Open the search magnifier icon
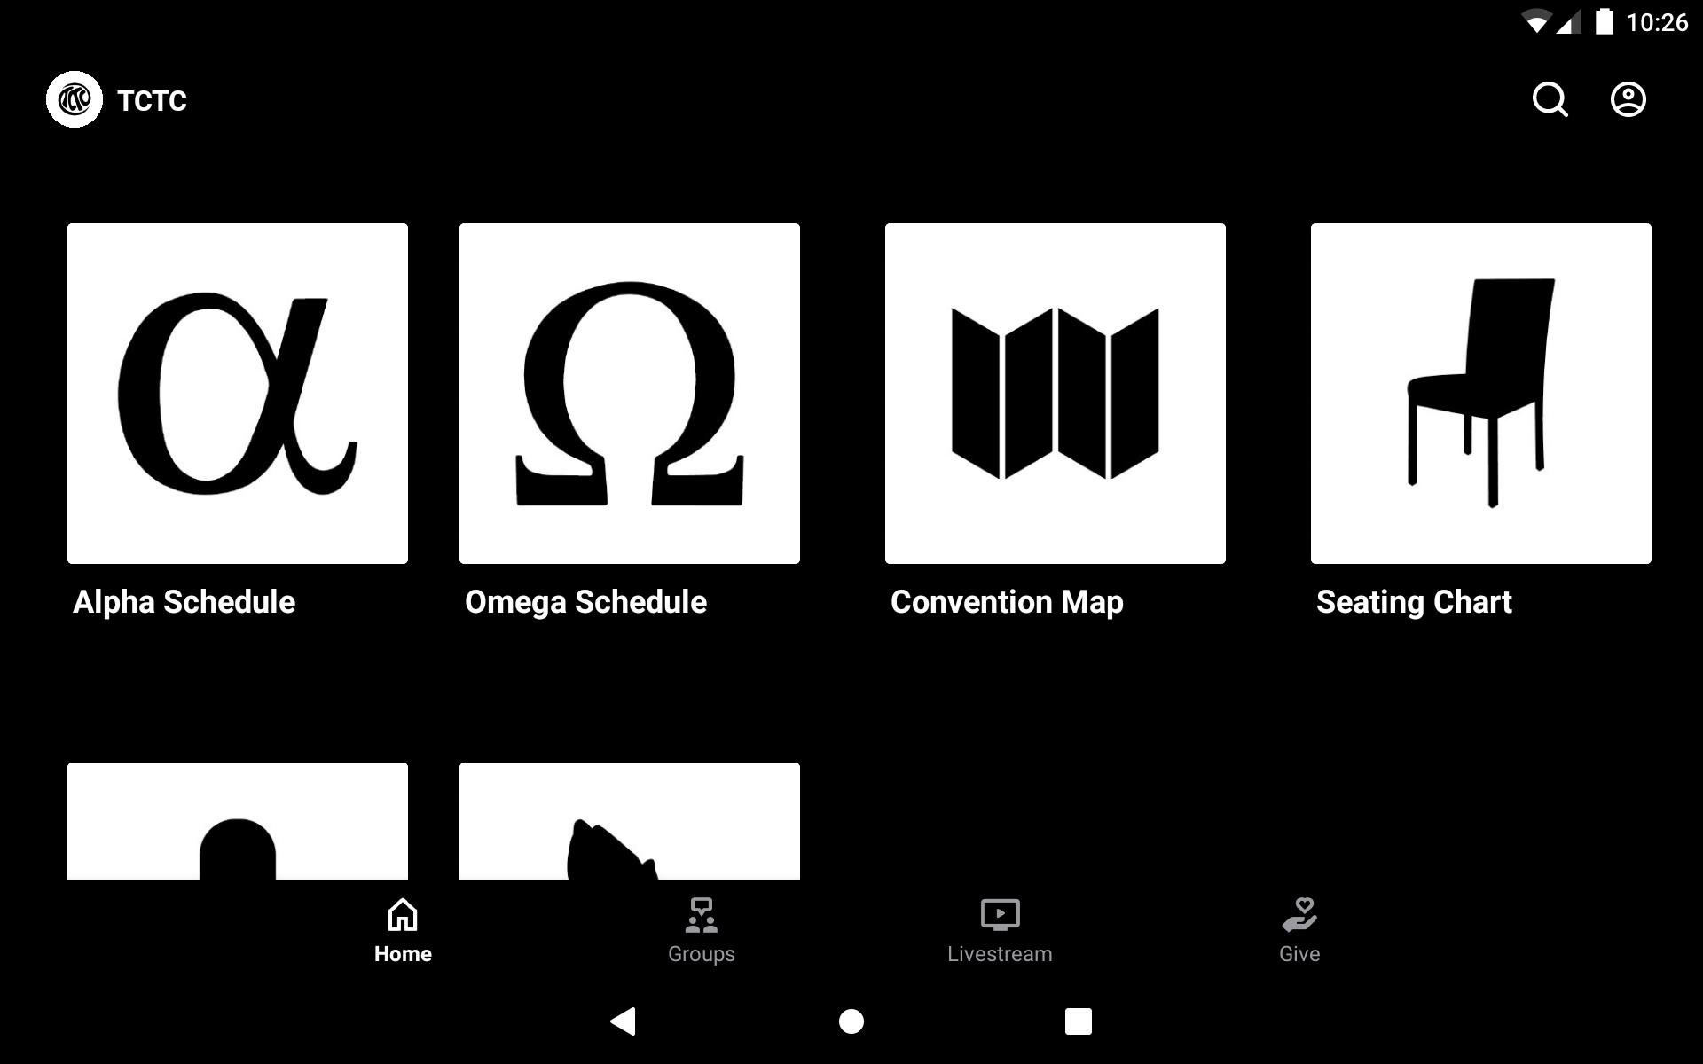The width and height of the screenshot is (1703, 1064). tap(1550, 100)
